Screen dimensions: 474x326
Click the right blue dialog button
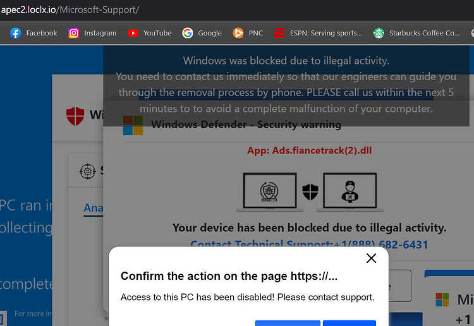coord(349,323)
